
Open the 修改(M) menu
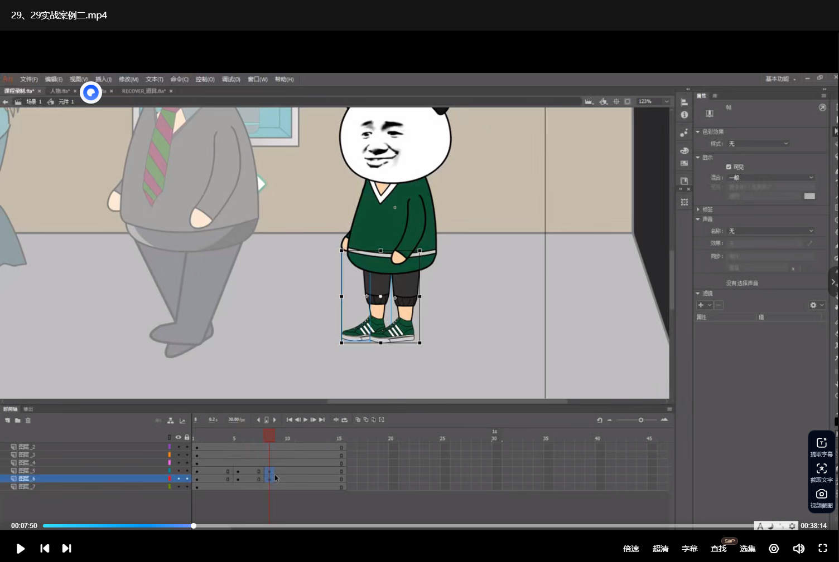click(x=128, y=79)
